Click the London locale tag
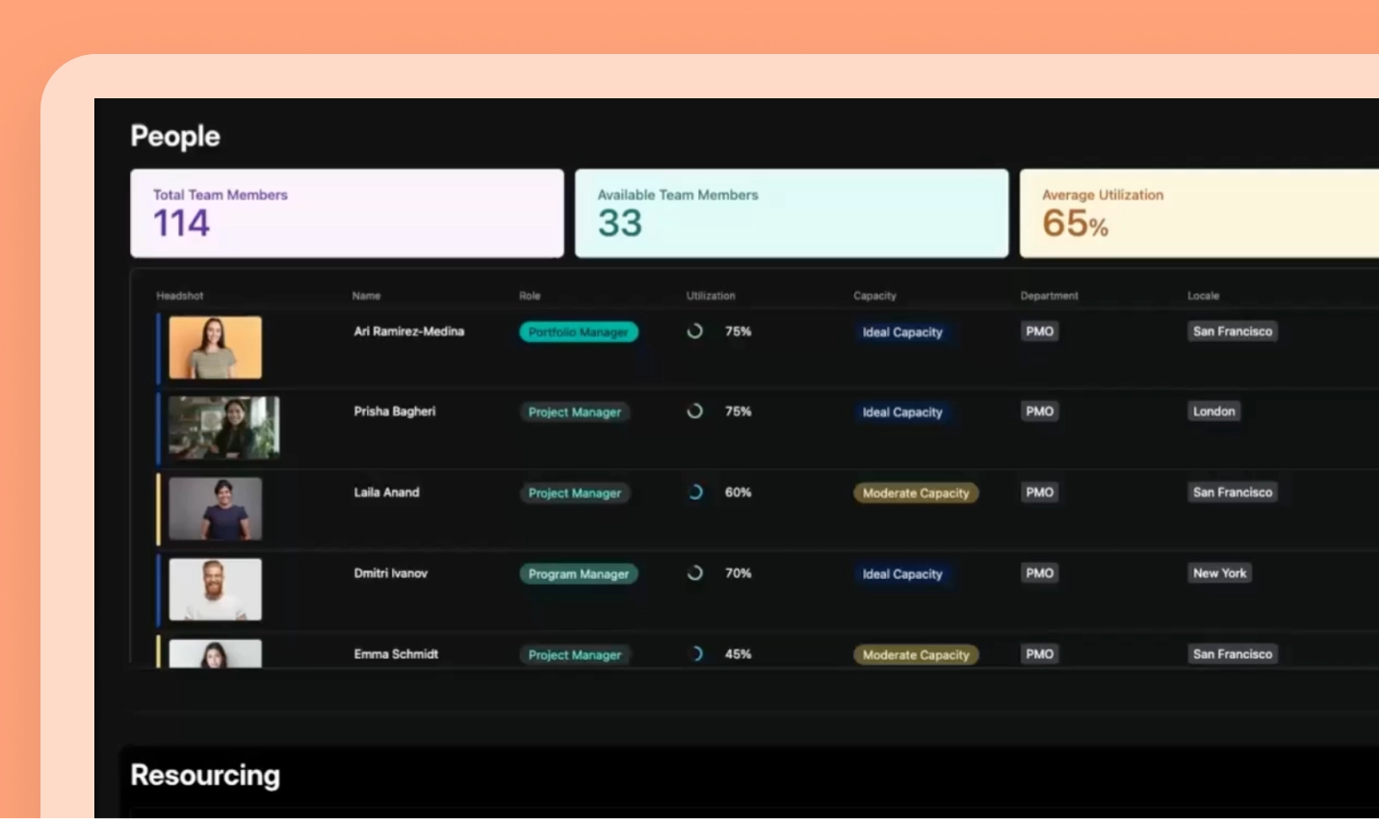The width and height of the screenshot is (1379, 819). [1213, 411]
